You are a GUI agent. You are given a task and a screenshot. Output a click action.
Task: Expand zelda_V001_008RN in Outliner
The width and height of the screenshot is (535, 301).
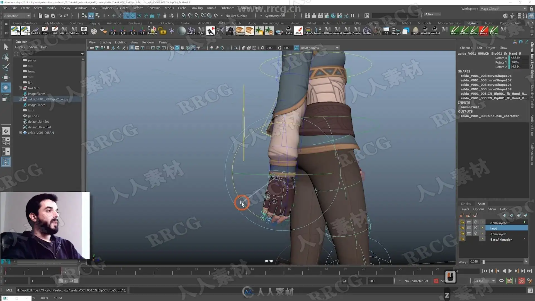20,133
